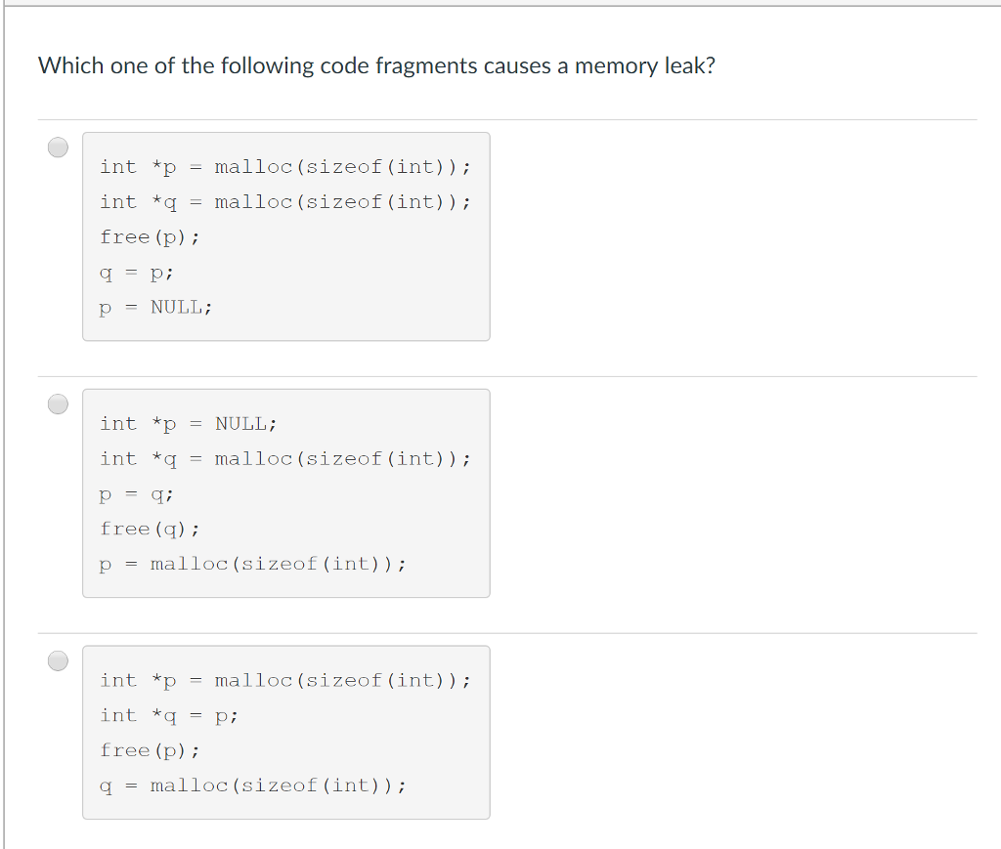Click 'int *q = malloc' line in second option

[285, 458]
